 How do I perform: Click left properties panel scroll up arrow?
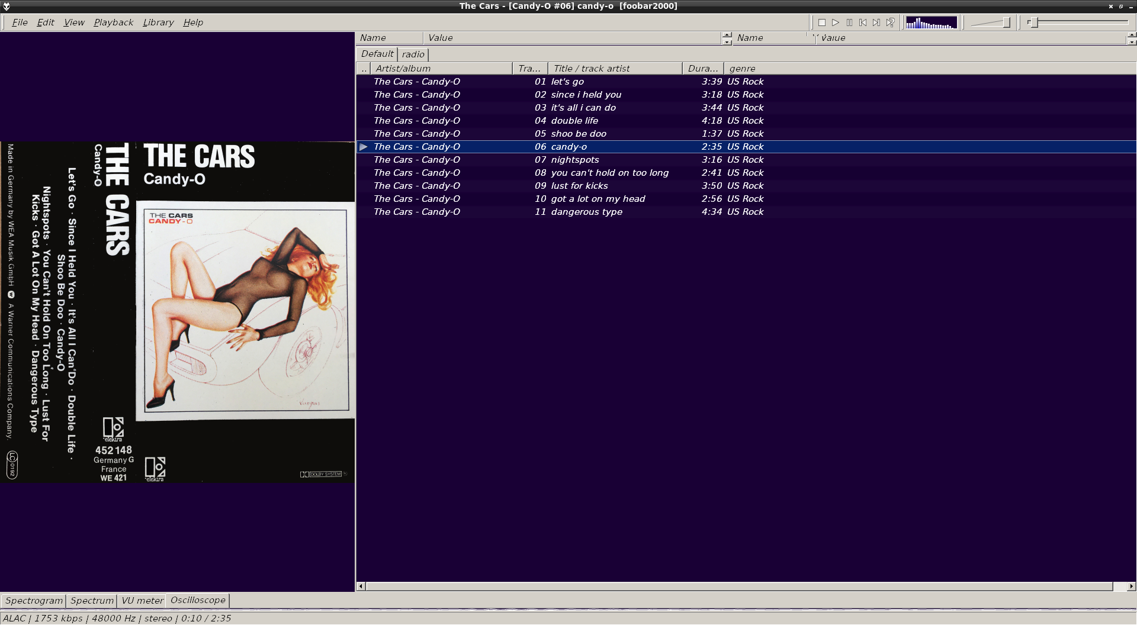click(727, 35)
